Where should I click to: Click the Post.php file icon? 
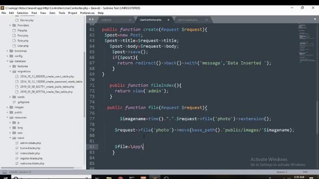coord(14,35)
